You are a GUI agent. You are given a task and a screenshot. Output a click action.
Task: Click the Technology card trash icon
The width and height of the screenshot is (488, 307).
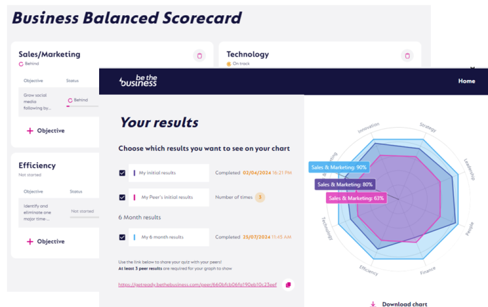point(407,56)
